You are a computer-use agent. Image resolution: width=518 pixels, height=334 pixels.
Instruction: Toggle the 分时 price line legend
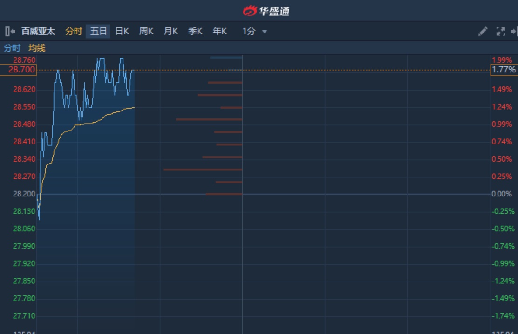[x=12, y=48]
